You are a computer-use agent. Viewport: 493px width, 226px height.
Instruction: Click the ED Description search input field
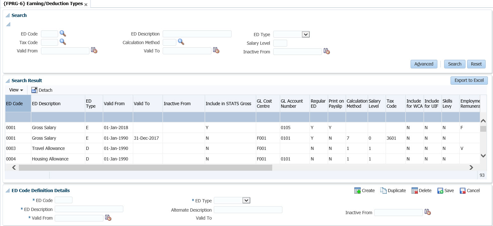coord(197,34)
